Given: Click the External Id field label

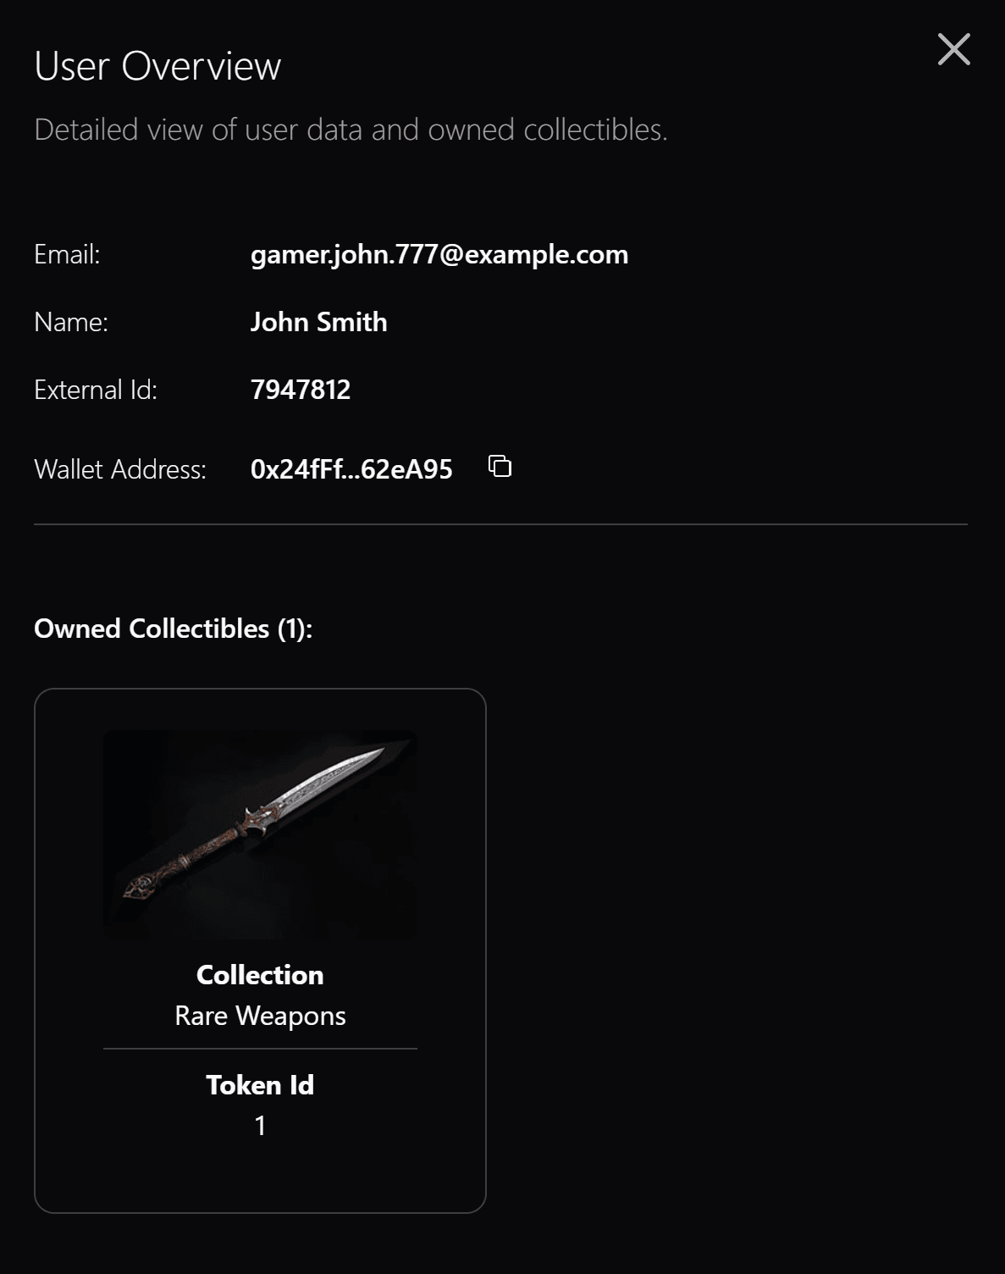Looking at the screenshot, I should tap(96, 390).
